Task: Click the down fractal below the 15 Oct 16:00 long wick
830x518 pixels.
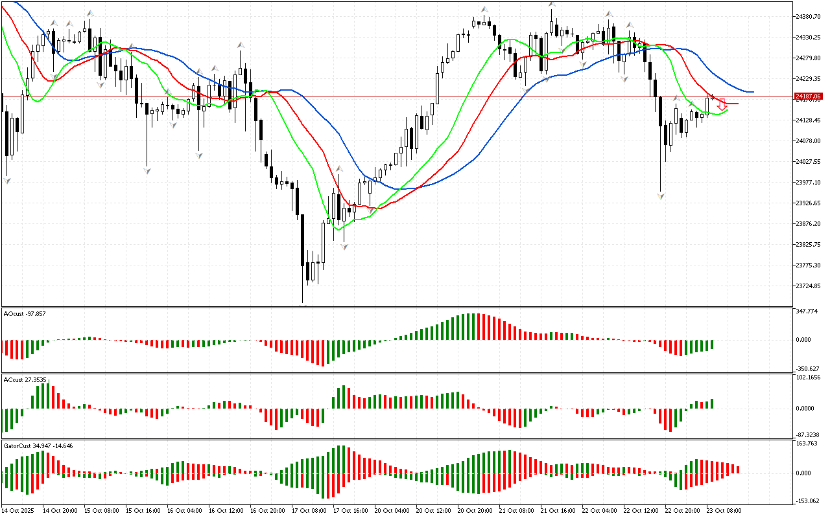Action: pyautogui.click(x=147, y=170)
